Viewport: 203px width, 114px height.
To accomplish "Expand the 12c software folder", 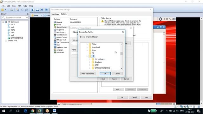I will [90, 59].
